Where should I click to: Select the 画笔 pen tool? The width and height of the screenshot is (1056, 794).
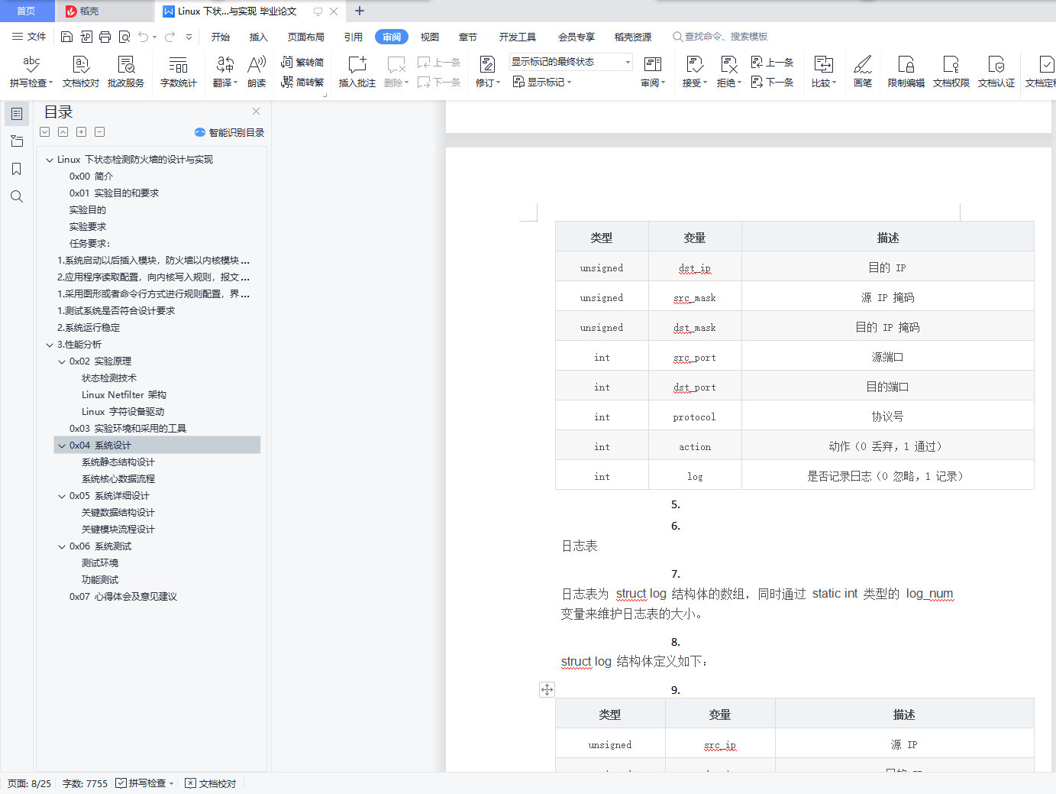(x=863, y=72)
